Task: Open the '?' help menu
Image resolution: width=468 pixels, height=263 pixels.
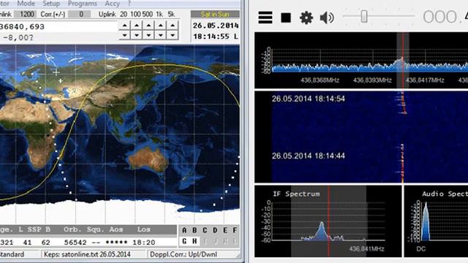Action: point(129,4)
